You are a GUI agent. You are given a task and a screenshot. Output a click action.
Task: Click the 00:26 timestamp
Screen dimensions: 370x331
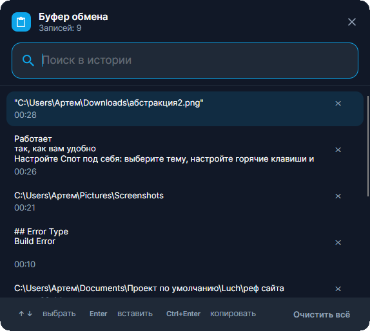pos(25,172)
